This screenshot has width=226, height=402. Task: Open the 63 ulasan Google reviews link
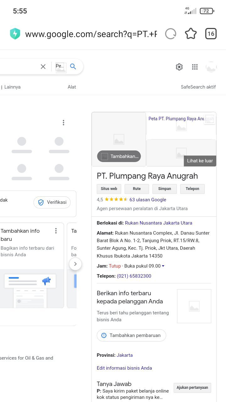click(x=148, y=200)
